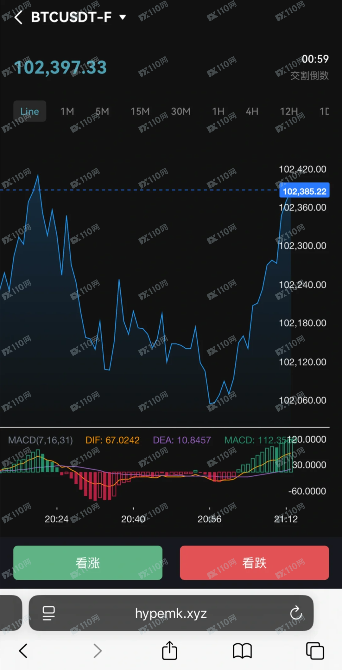This screenshot has height=670, width=342.
Task: Open the Safari share sheet
Action: click(x=169, y=650)
